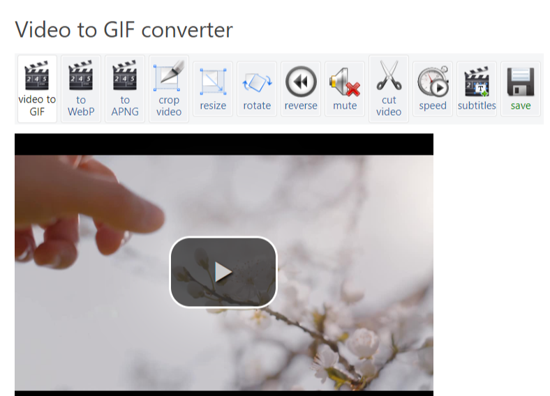Save the file with the floppy disk icon
This screenshot has width=550, height=396.
(521, 89)
